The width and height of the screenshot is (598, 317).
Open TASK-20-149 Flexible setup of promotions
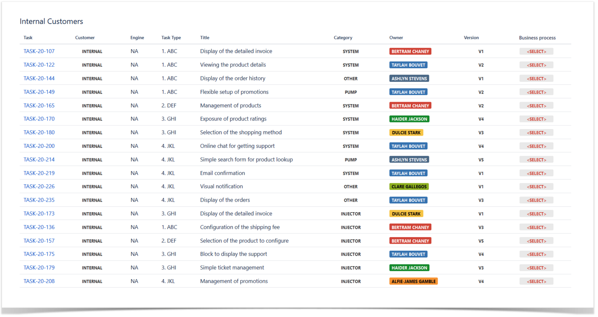tap(39, 92)
